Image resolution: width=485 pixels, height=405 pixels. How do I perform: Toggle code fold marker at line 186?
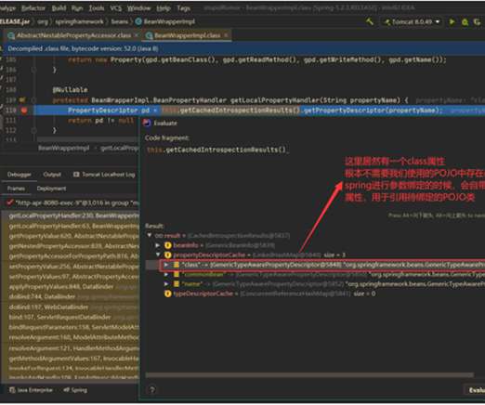(x=33, y=70)
